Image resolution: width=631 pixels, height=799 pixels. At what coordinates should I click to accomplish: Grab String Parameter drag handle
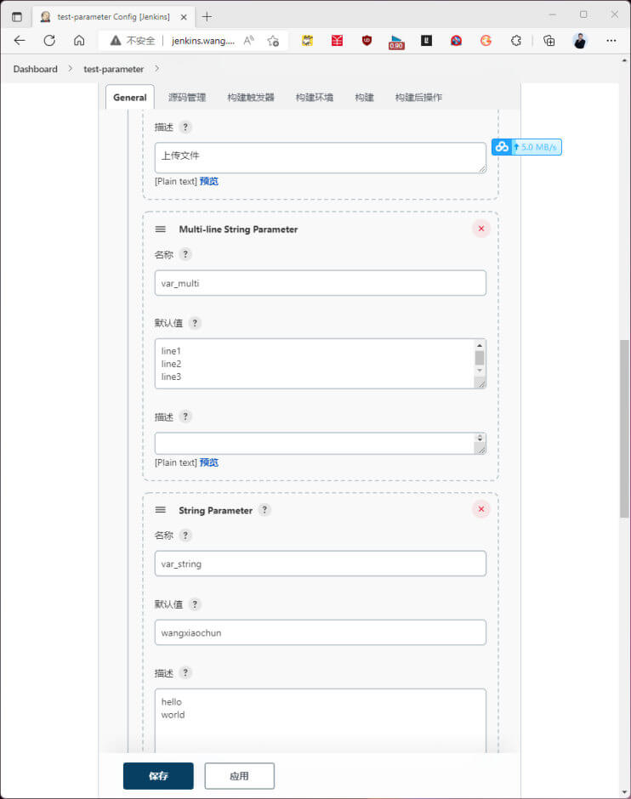161,510
